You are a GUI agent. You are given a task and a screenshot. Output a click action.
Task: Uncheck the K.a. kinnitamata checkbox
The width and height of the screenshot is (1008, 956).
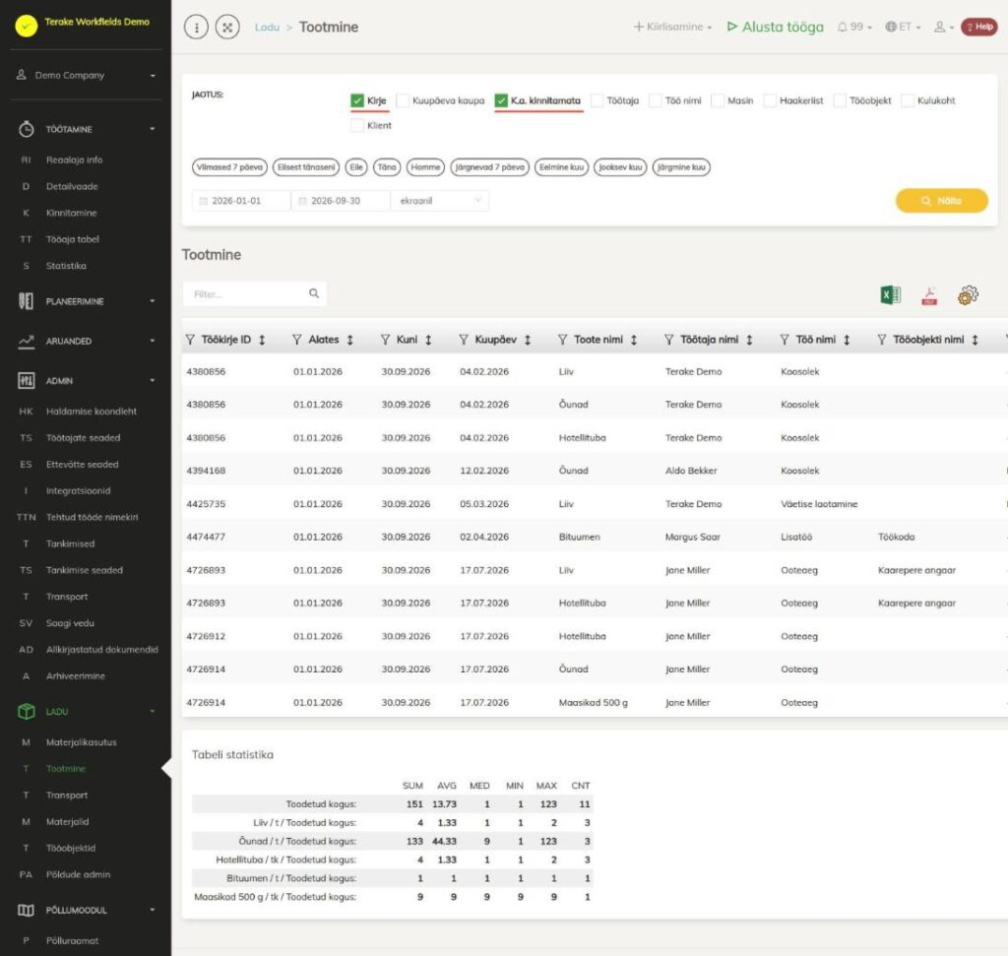pos(501,100)
